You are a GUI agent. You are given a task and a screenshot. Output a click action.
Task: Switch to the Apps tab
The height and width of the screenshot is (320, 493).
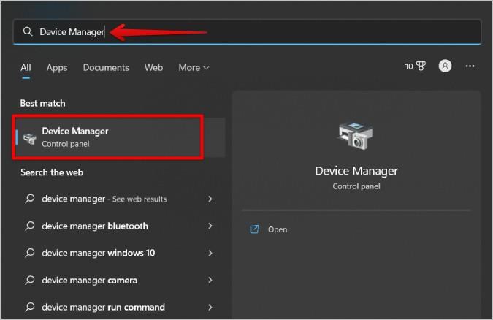click(x=57, y=68)
